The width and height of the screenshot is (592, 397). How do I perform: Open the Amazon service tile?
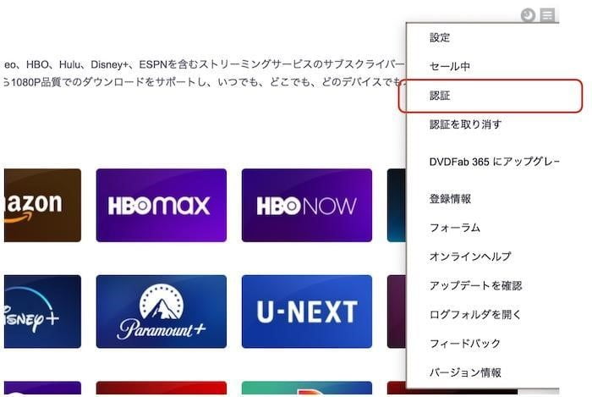pos(42,205)
